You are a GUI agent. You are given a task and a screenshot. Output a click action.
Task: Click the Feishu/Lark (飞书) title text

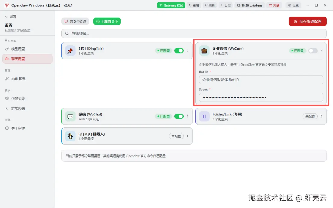(227, 114)
